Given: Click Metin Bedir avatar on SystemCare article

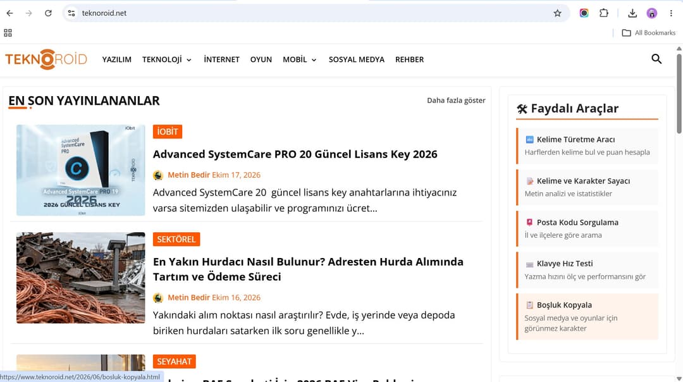Looking at the screenshot, I should coord(158,175).
